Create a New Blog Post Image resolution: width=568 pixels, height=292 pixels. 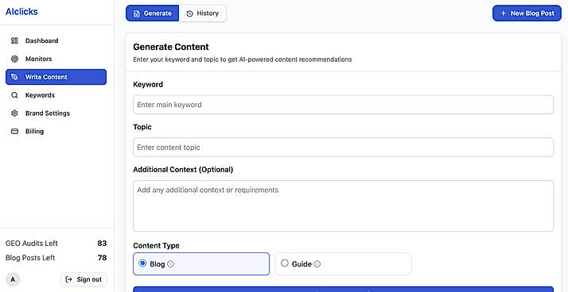click(527, 13)
